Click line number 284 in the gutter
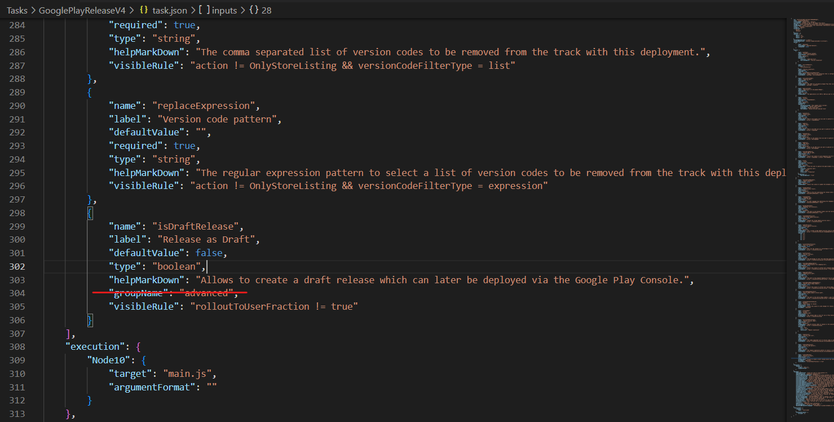This screenshot has width=834, height=422. pyautogui.click(x=17, y=24)
